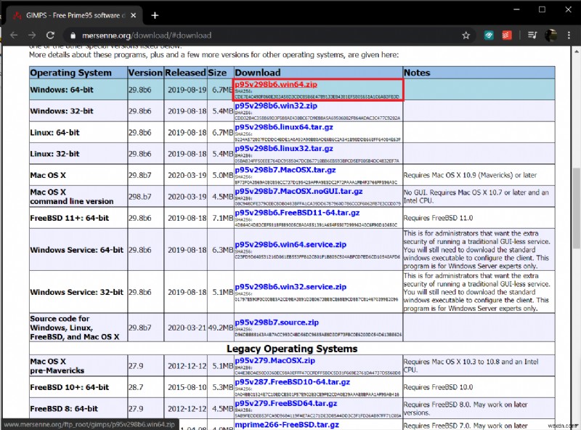Download p95v298b6.win64.zip
The height and width of the screenshot is (430, 581).
click(x=276, y=84)
